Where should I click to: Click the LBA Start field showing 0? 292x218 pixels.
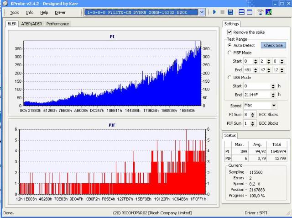(257, 86)
